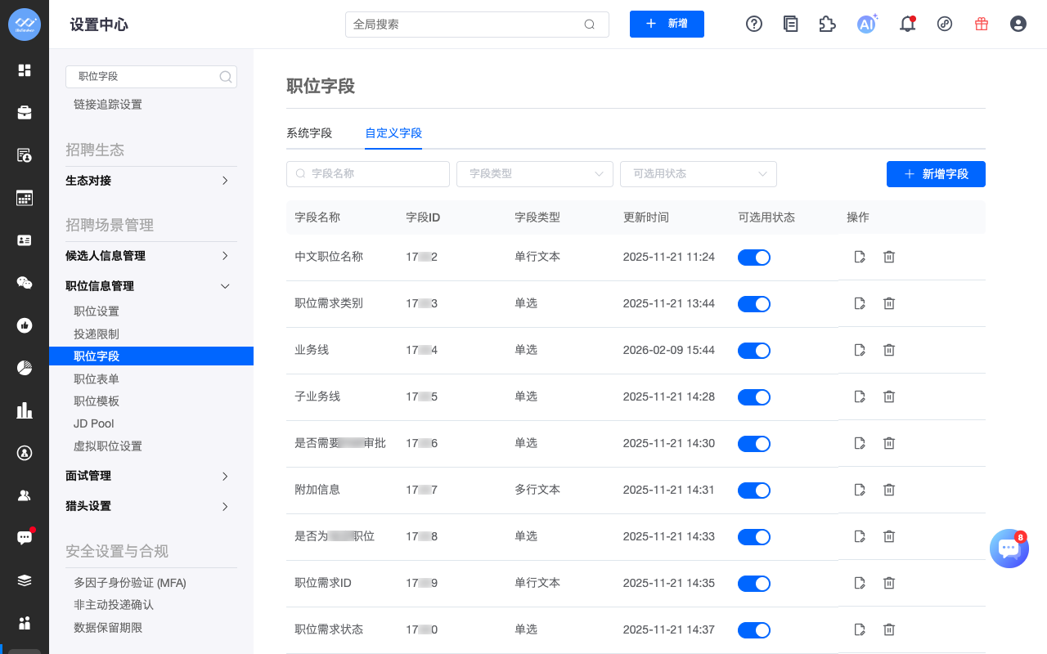The width and height of the screenshot is (1047, 654).
Task: Open the AI assistant icon
Action: point(866,24)
